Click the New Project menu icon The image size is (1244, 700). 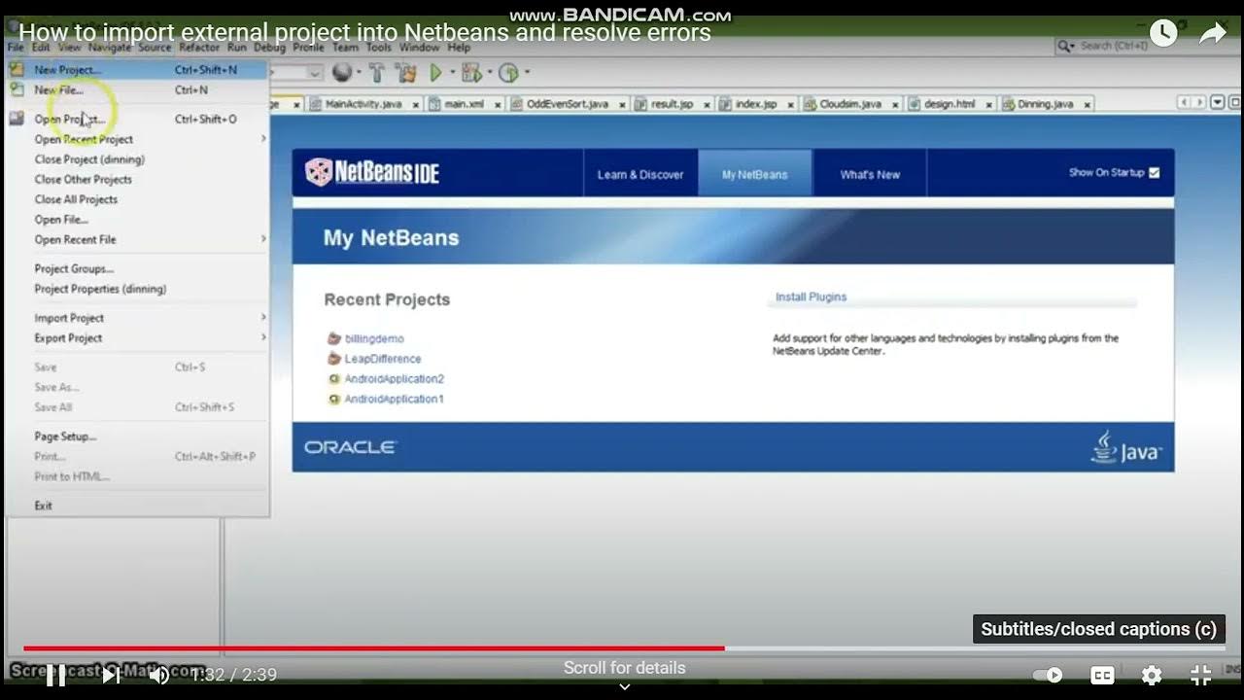click(x=17, y=69)
